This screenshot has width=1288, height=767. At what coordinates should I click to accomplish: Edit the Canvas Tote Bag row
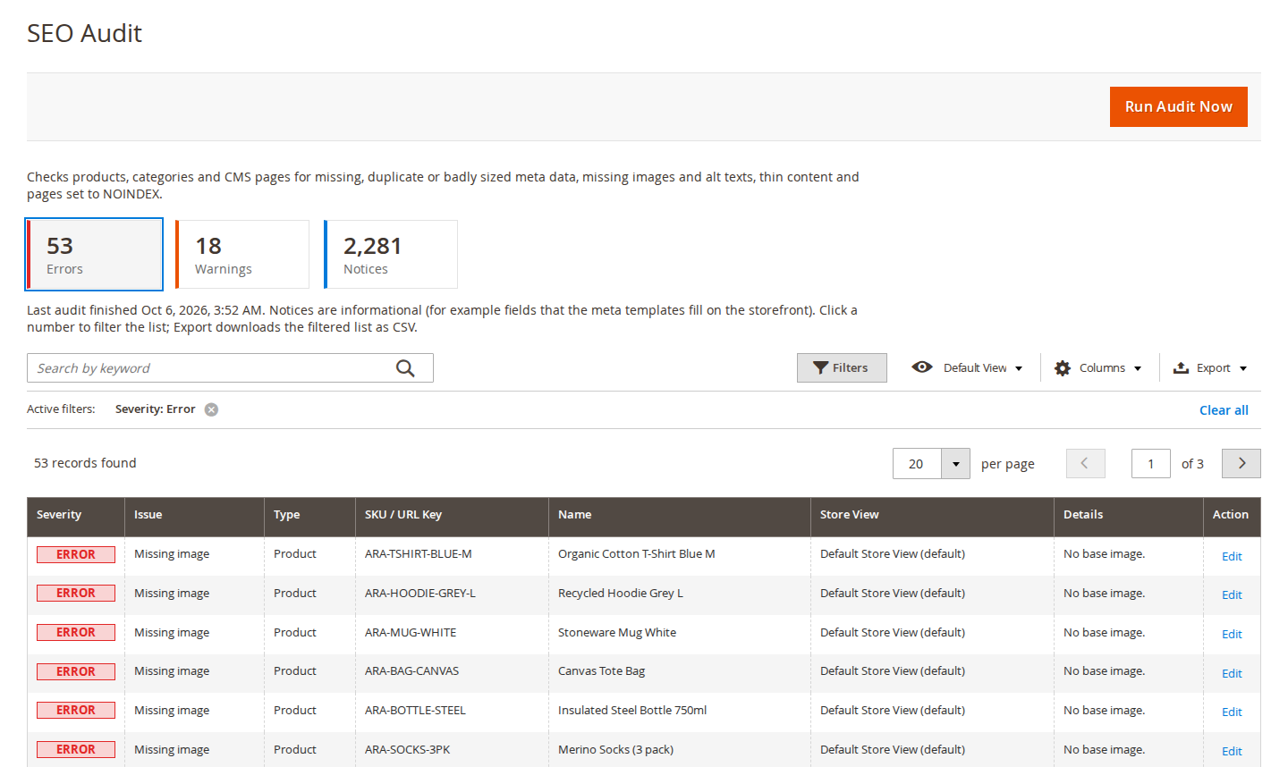[x=1232, y=673]
